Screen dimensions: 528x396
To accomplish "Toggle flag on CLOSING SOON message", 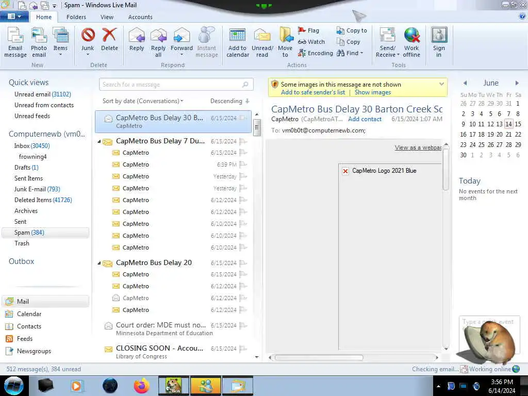I will [x=243, y=349].
